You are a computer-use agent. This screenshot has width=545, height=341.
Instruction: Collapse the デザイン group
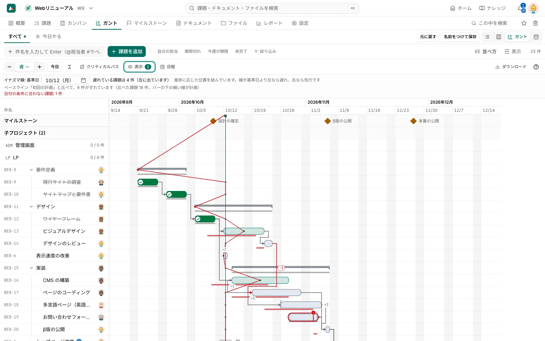pyautogui.click(x=31, y=207)
